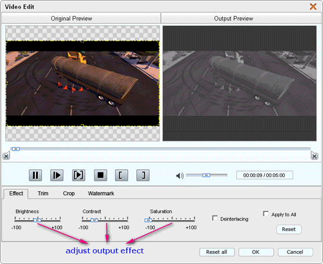Screen dimensions: 323x264
Task: Click the Contrast slider handle
Action: pos(94,220)
